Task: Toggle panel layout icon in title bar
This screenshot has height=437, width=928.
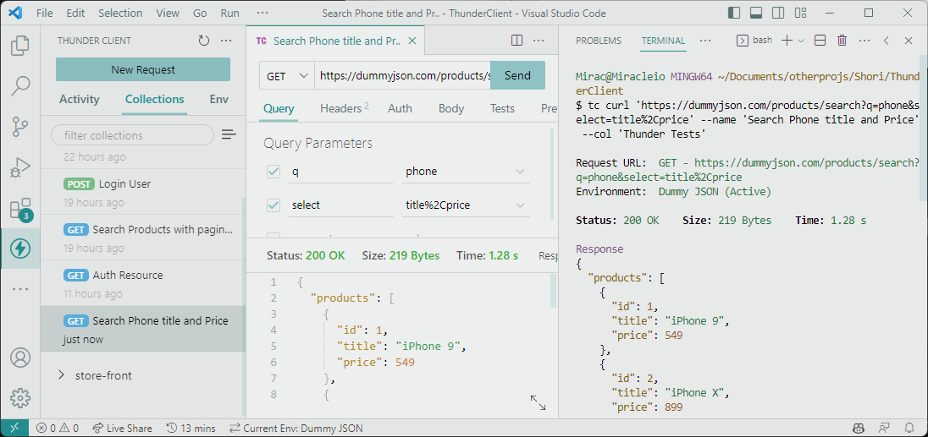Action: [x=756, y=13]
